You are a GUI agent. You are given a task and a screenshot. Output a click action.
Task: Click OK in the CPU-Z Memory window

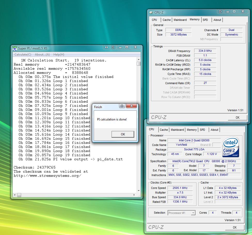pyautogui.click(x=238, y=118)
